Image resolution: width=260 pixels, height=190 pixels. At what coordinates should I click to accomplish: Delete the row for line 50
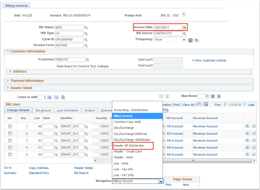[x=254, y=154]
